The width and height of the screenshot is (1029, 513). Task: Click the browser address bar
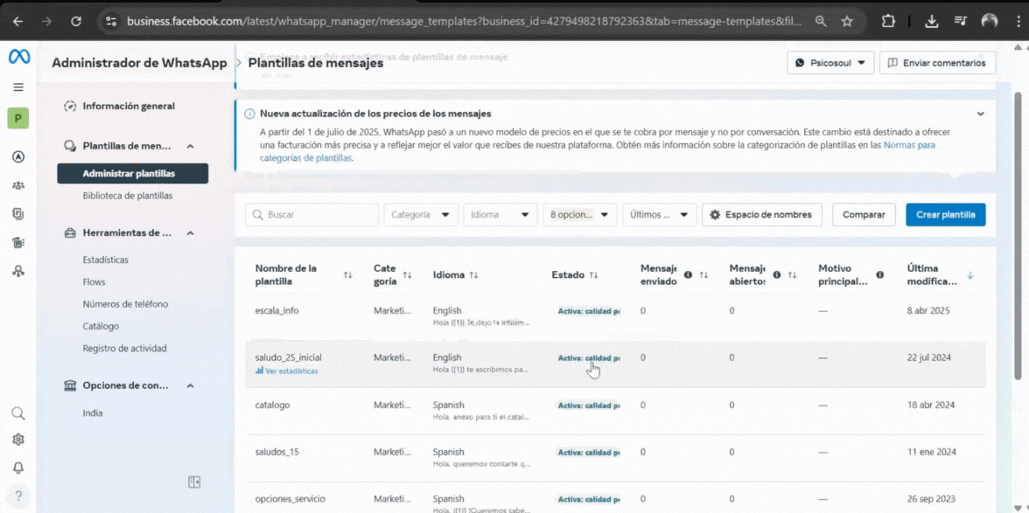[x=465, y=21]
